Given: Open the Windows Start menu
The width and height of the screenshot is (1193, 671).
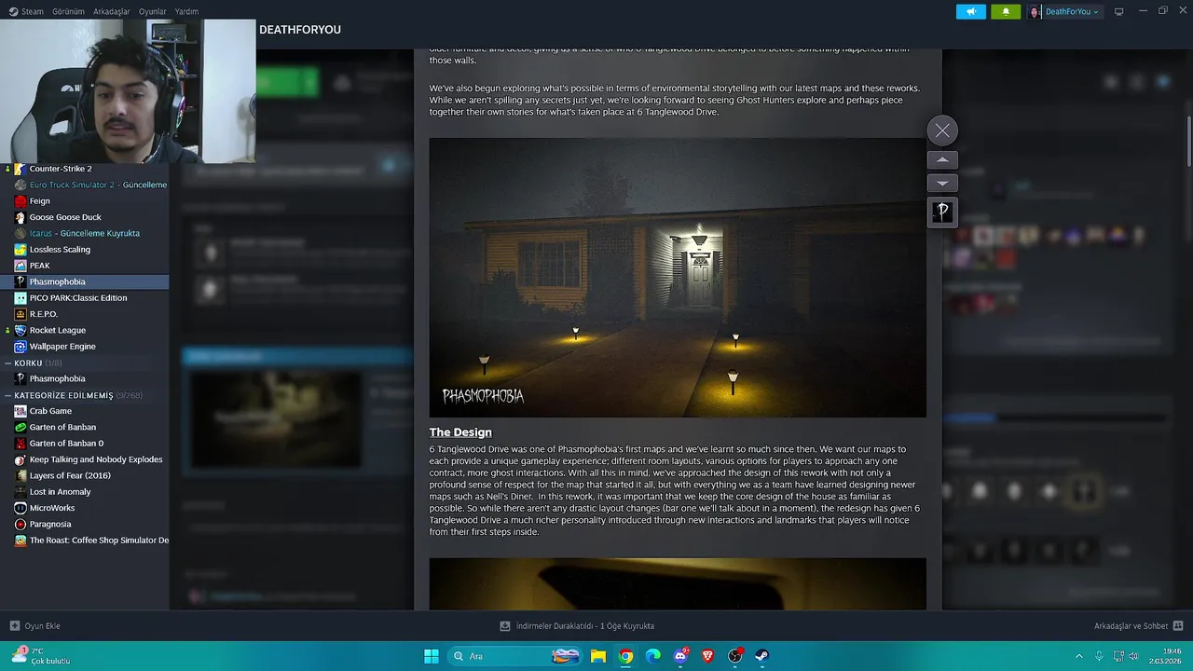Looking at the screenshot, I should pyautogui.click(x=432, y=656).
